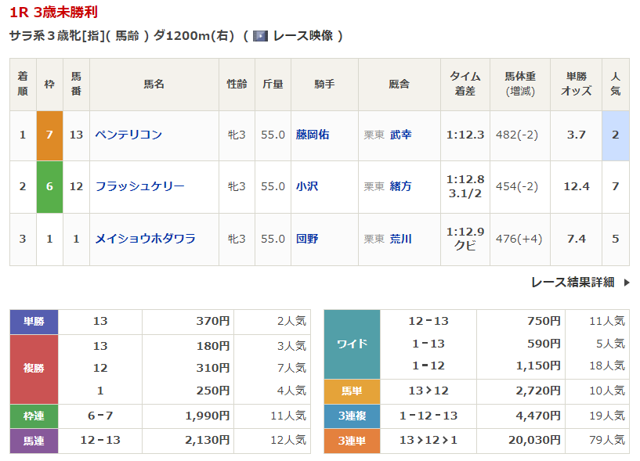Click jockey 小沢 link
The image size is (640, 461).
click(x=307, y=186)
